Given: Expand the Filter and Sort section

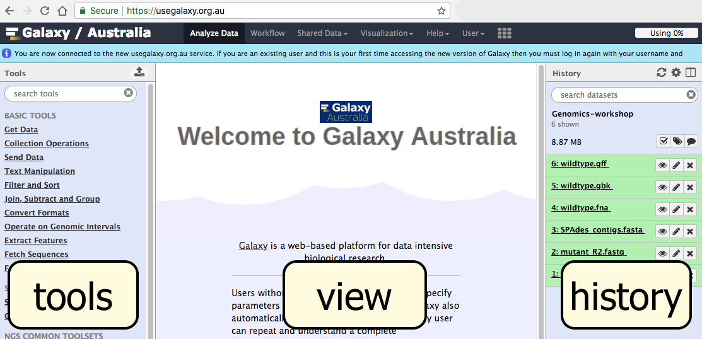Looking at the screenshot, I should point(32,185).
